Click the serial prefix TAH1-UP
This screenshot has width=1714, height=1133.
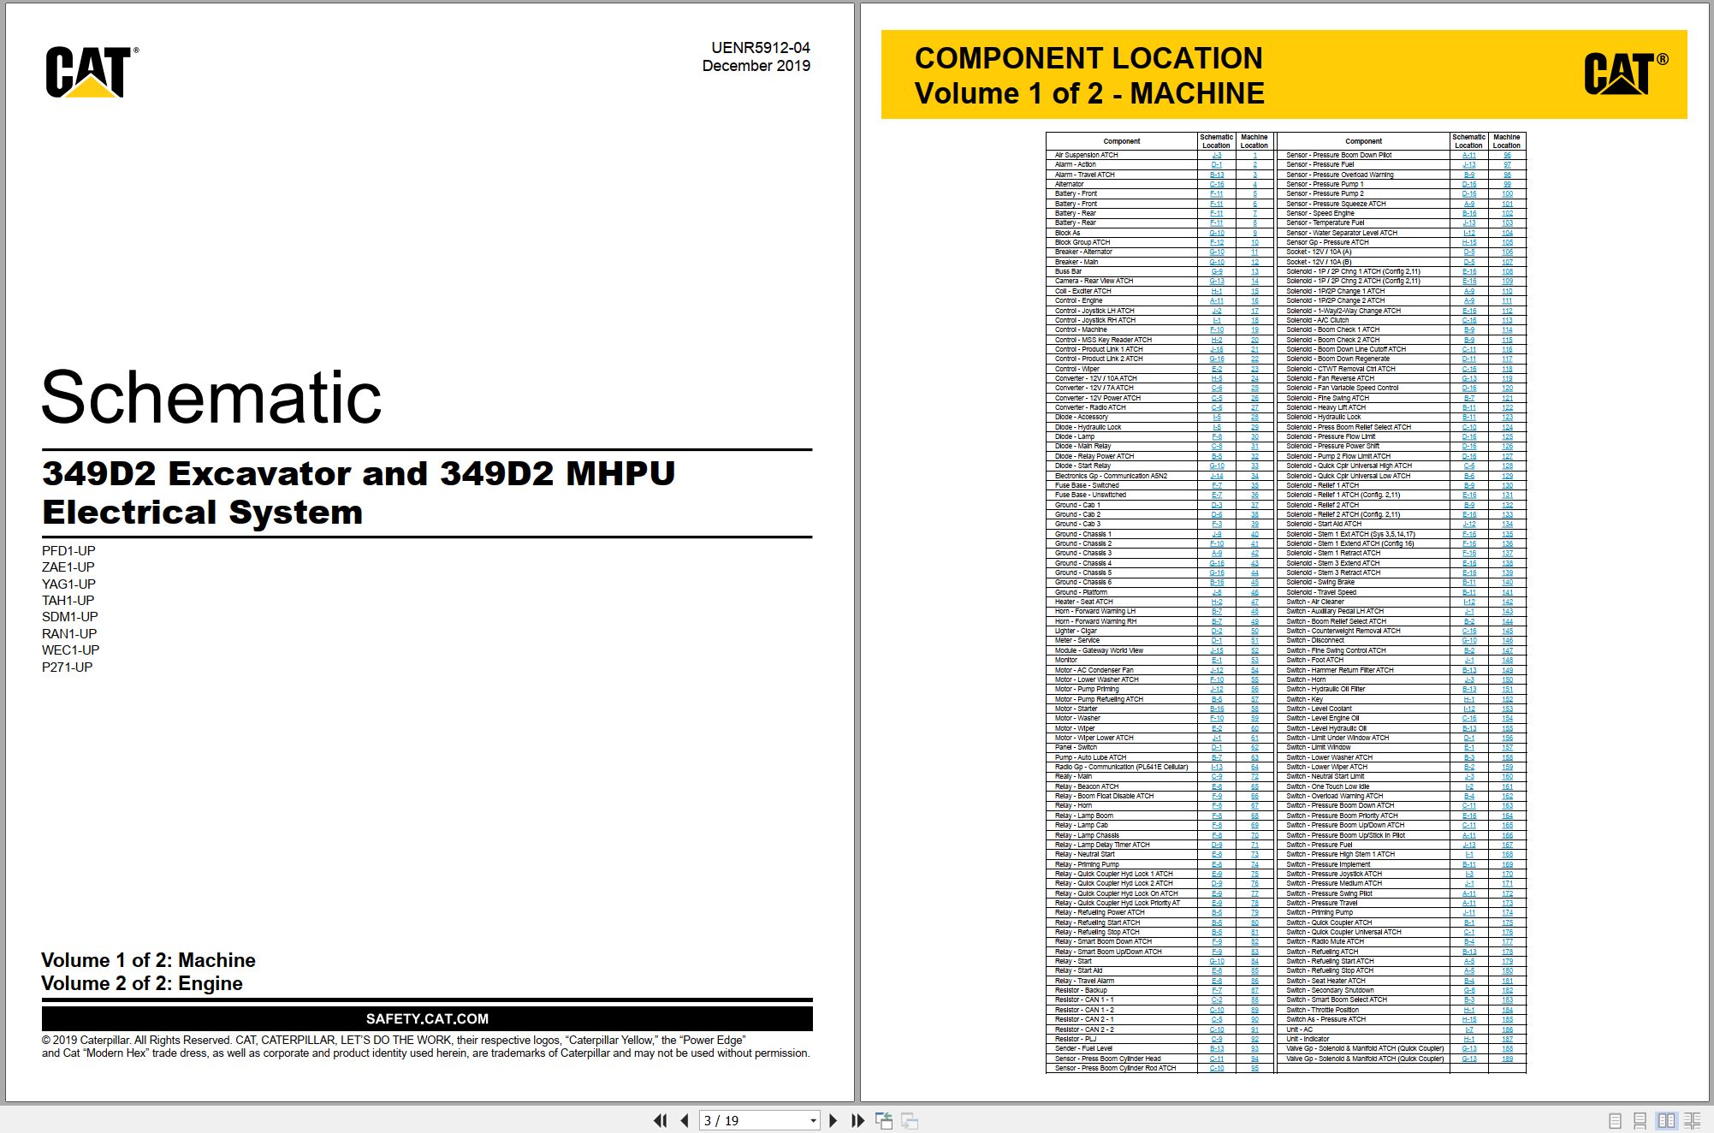(x=68, y=601)
